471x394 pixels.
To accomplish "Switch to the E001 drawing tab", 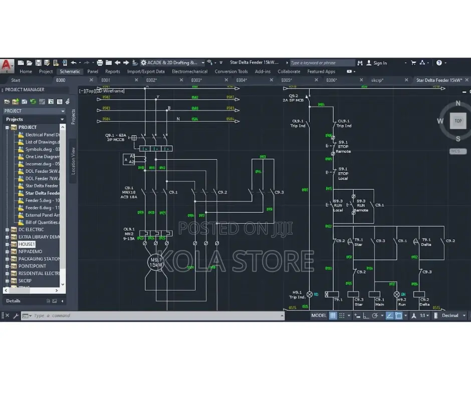I will pos(106,80).
